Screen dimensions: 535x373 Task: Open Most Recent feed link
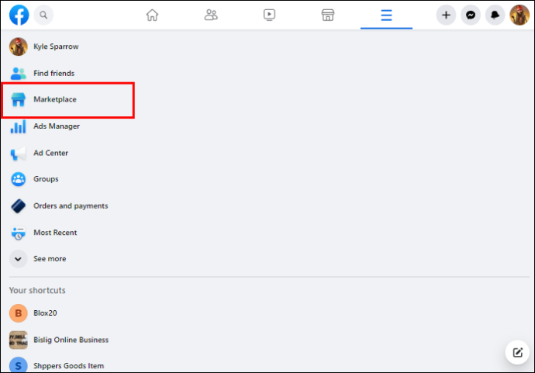click(55, 233)
